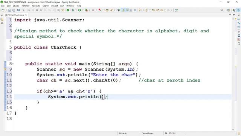Maximize the editor area

[x=234, y=14]
